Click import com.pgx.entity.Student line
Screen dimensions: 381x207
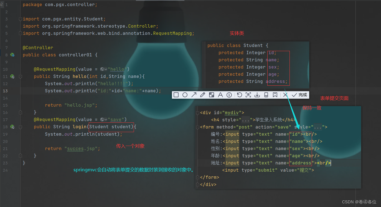[x=64, y=19]
